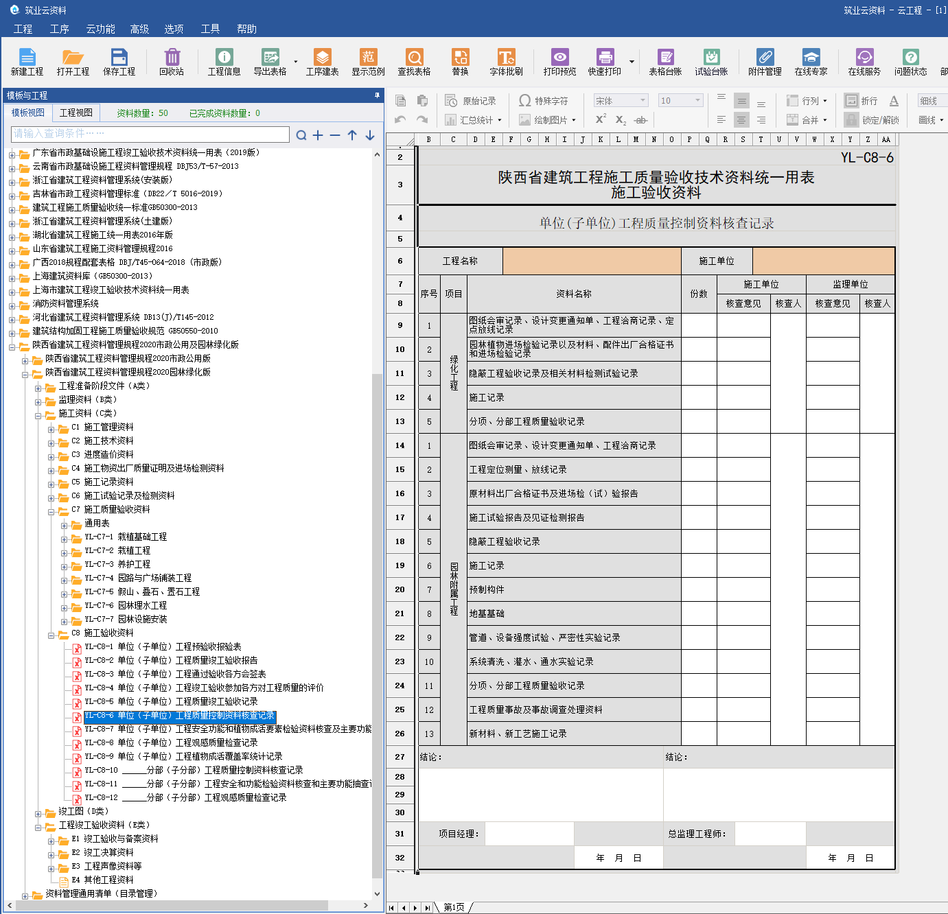Open the 工序 menu
The image size is (948, 914).
[x=59, y=29]
